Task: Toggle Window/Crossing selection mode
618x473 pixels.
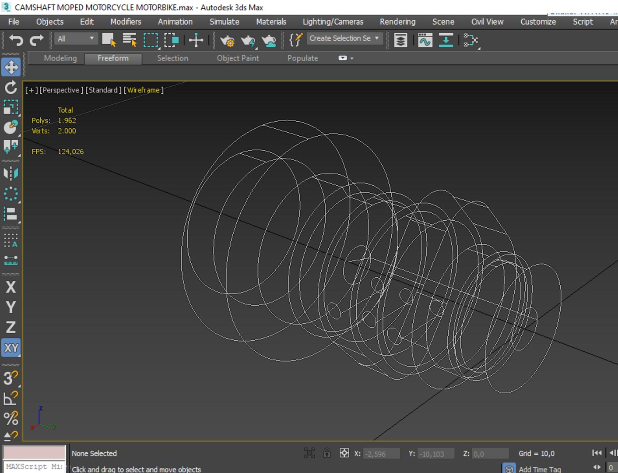Action: coord(172,40)
